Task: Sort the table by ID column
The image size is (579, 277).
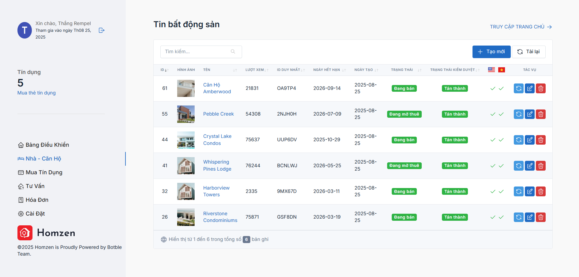Action: [x=165, y=70]
